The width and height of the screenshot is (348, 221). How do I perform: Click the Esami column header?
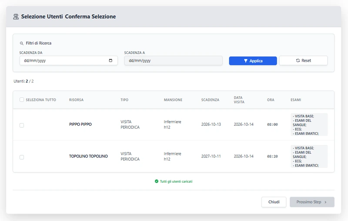296,100
